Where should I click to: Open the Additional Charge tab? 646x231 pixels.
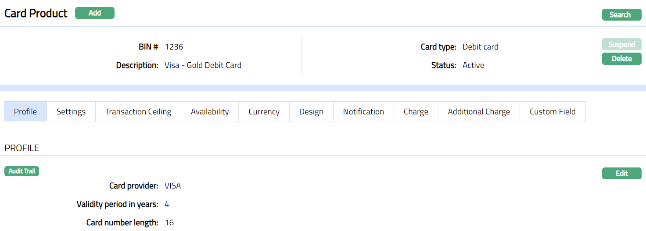click(x=479, y=112)
